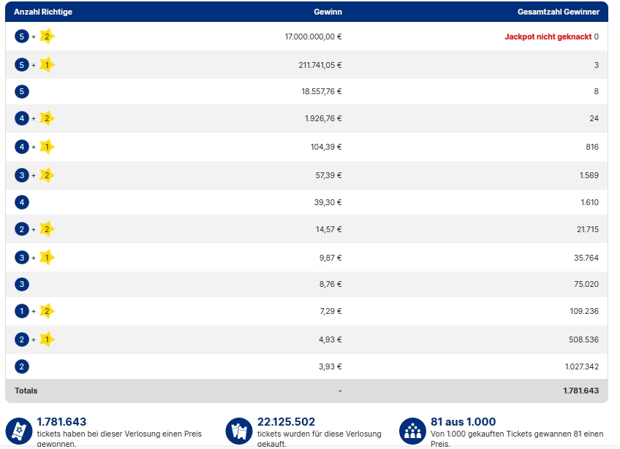Click the blue 1 ball in the 7,29 € row

click(x=22, y=311)
